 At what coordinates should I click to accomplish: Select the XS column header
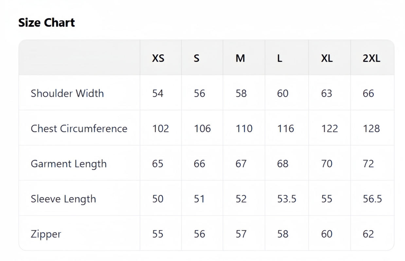coord(158,58)
